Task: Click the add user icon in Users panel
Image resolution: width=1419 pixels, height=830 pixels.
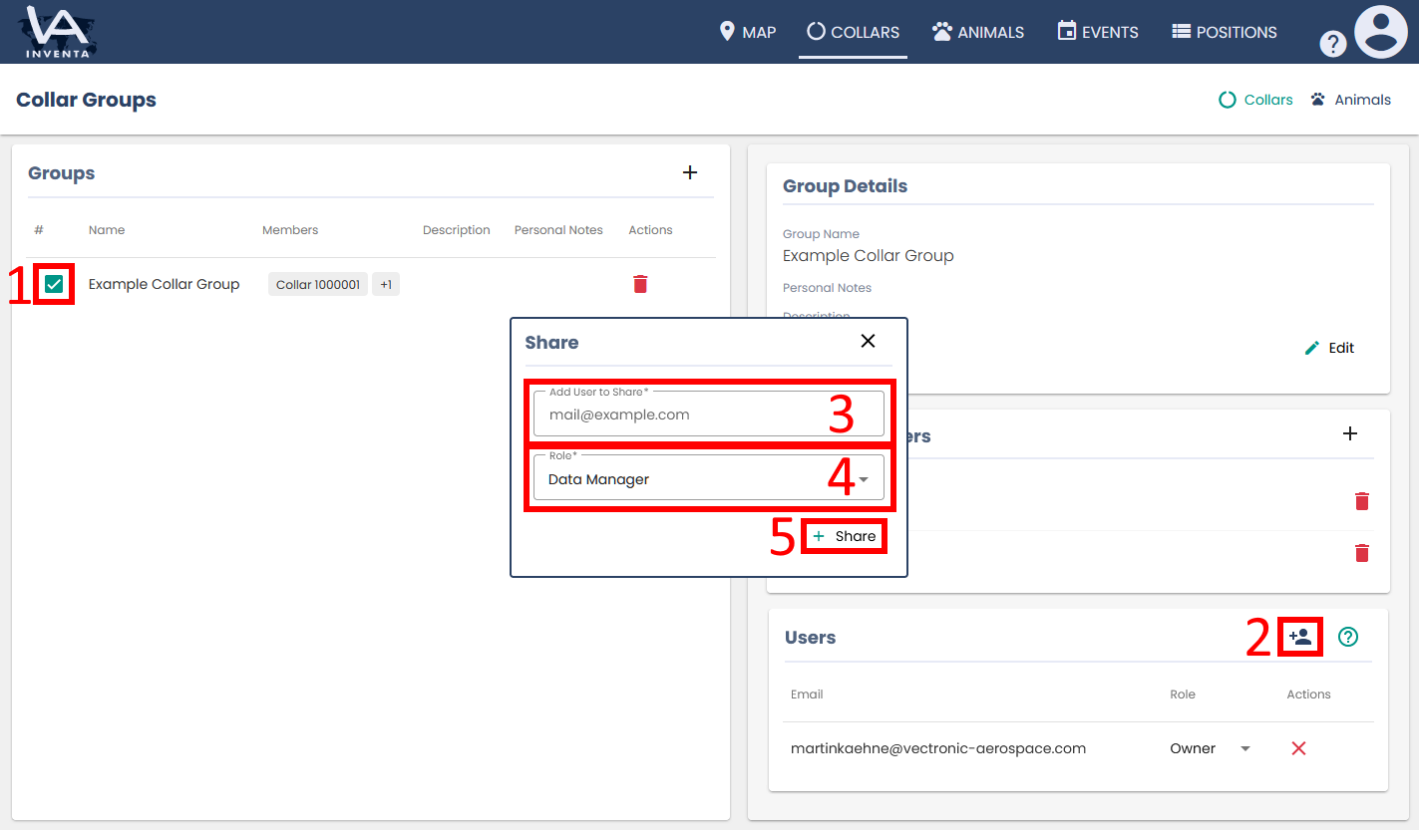Action: 1299,637
